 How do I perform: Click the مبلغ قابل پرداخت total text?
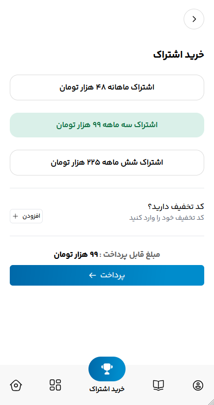pyautogui.click(x=132, y=255)
